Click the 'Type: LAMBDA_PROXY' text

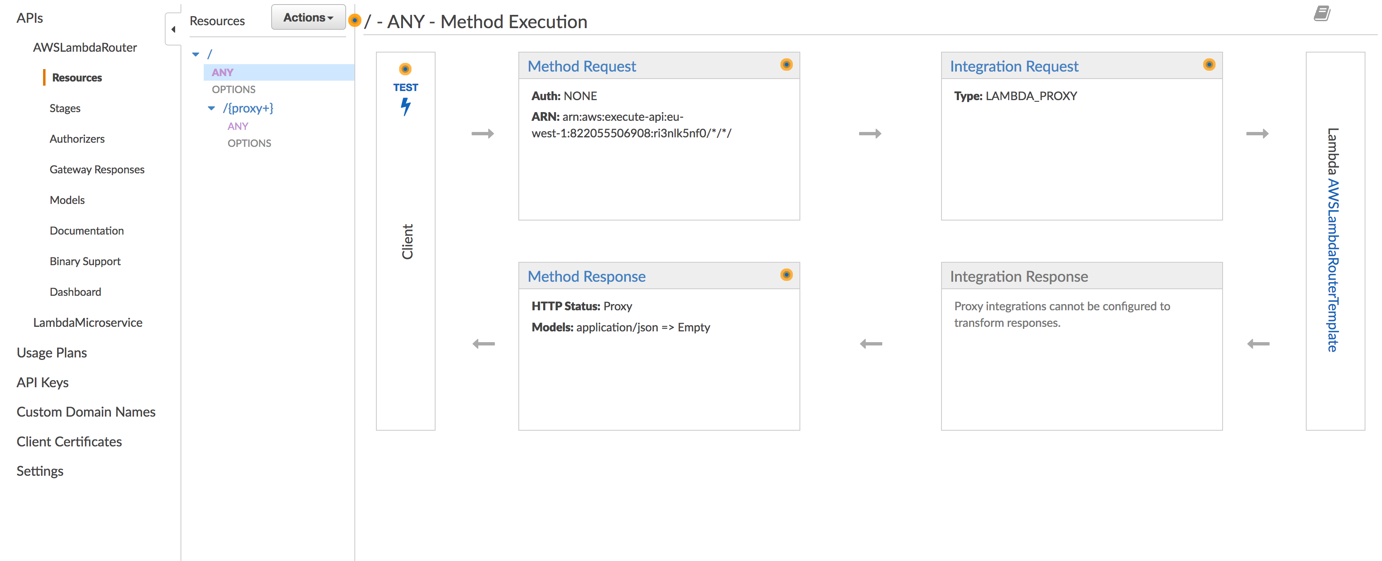click(x=1015, y=96)
